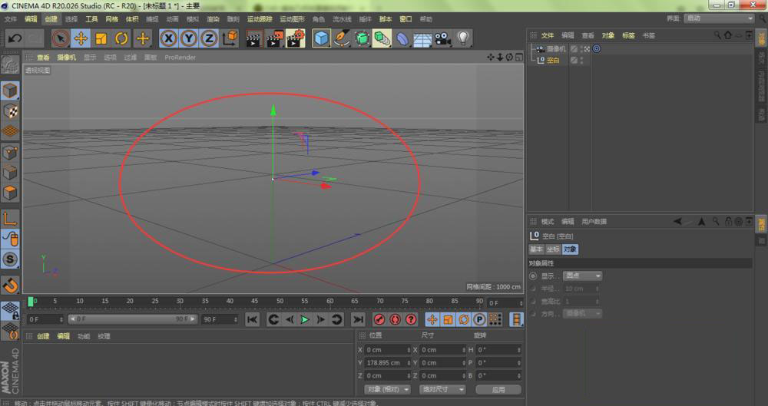Screen dimensions: 768x406
Task: Click the Record Active Objects key button
Action: tap(379, 320)
